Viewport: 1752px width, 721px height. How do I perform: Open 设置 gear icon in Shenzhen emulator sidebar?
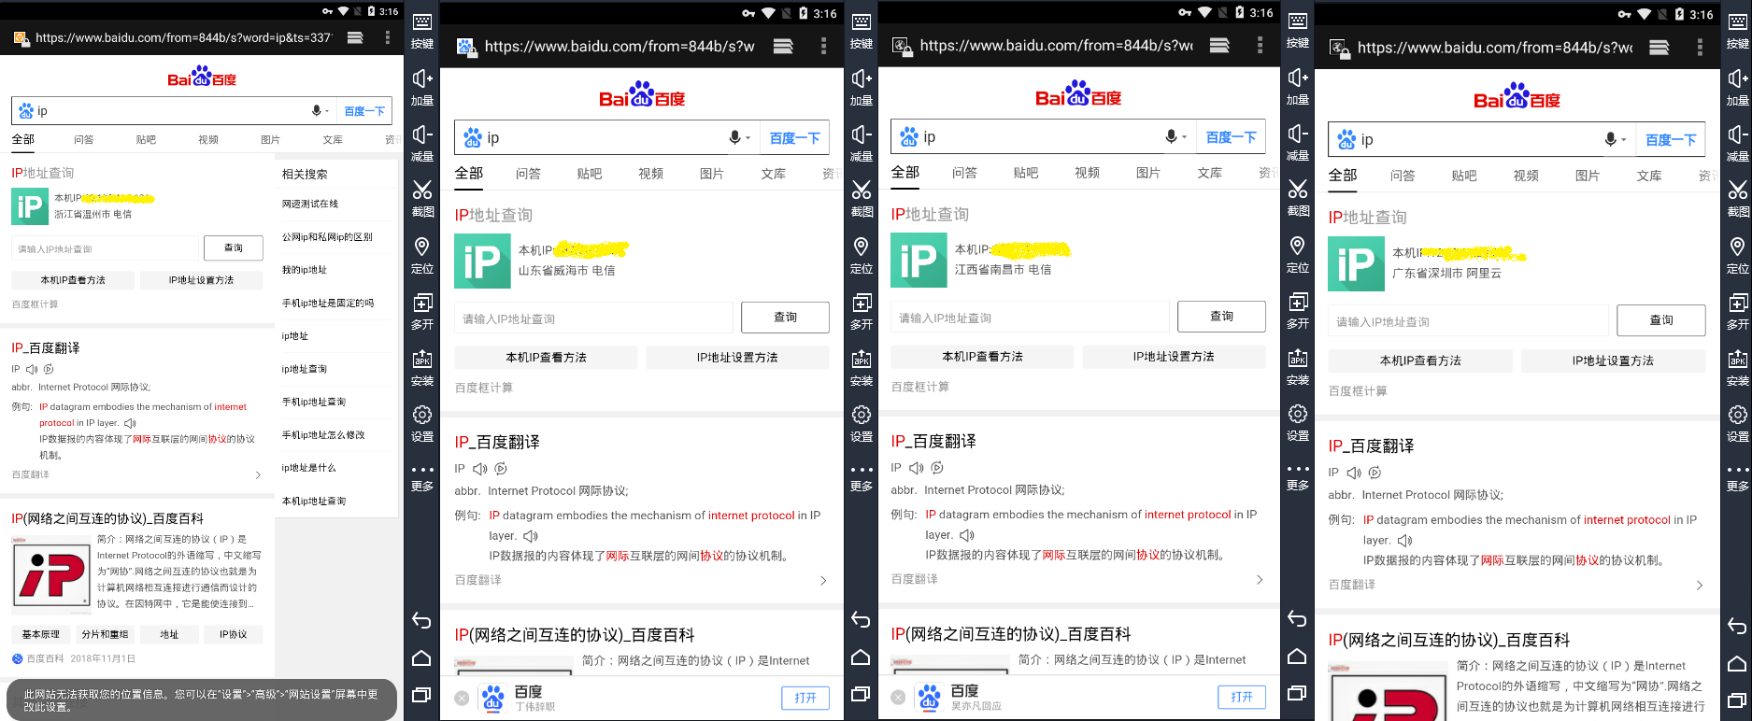[x=1737, y=415]
